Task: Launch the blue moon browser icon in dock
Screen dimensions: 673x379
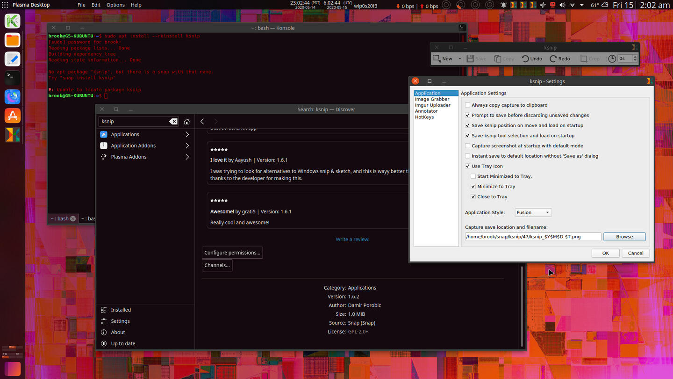Action: click(x=13, y=97)
